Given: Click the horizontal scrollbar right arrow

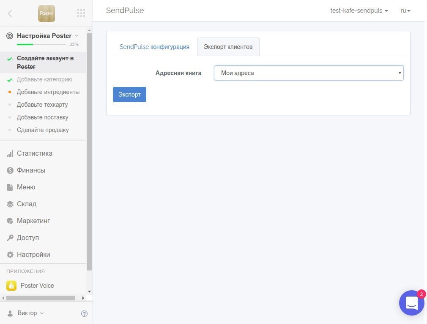Looking at the screenshot, I should tap(83, 298).
